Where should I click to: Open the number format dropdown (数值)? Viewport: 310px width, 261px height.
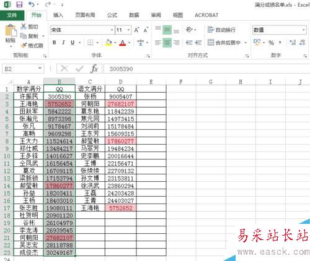click(x=303, y=30)
